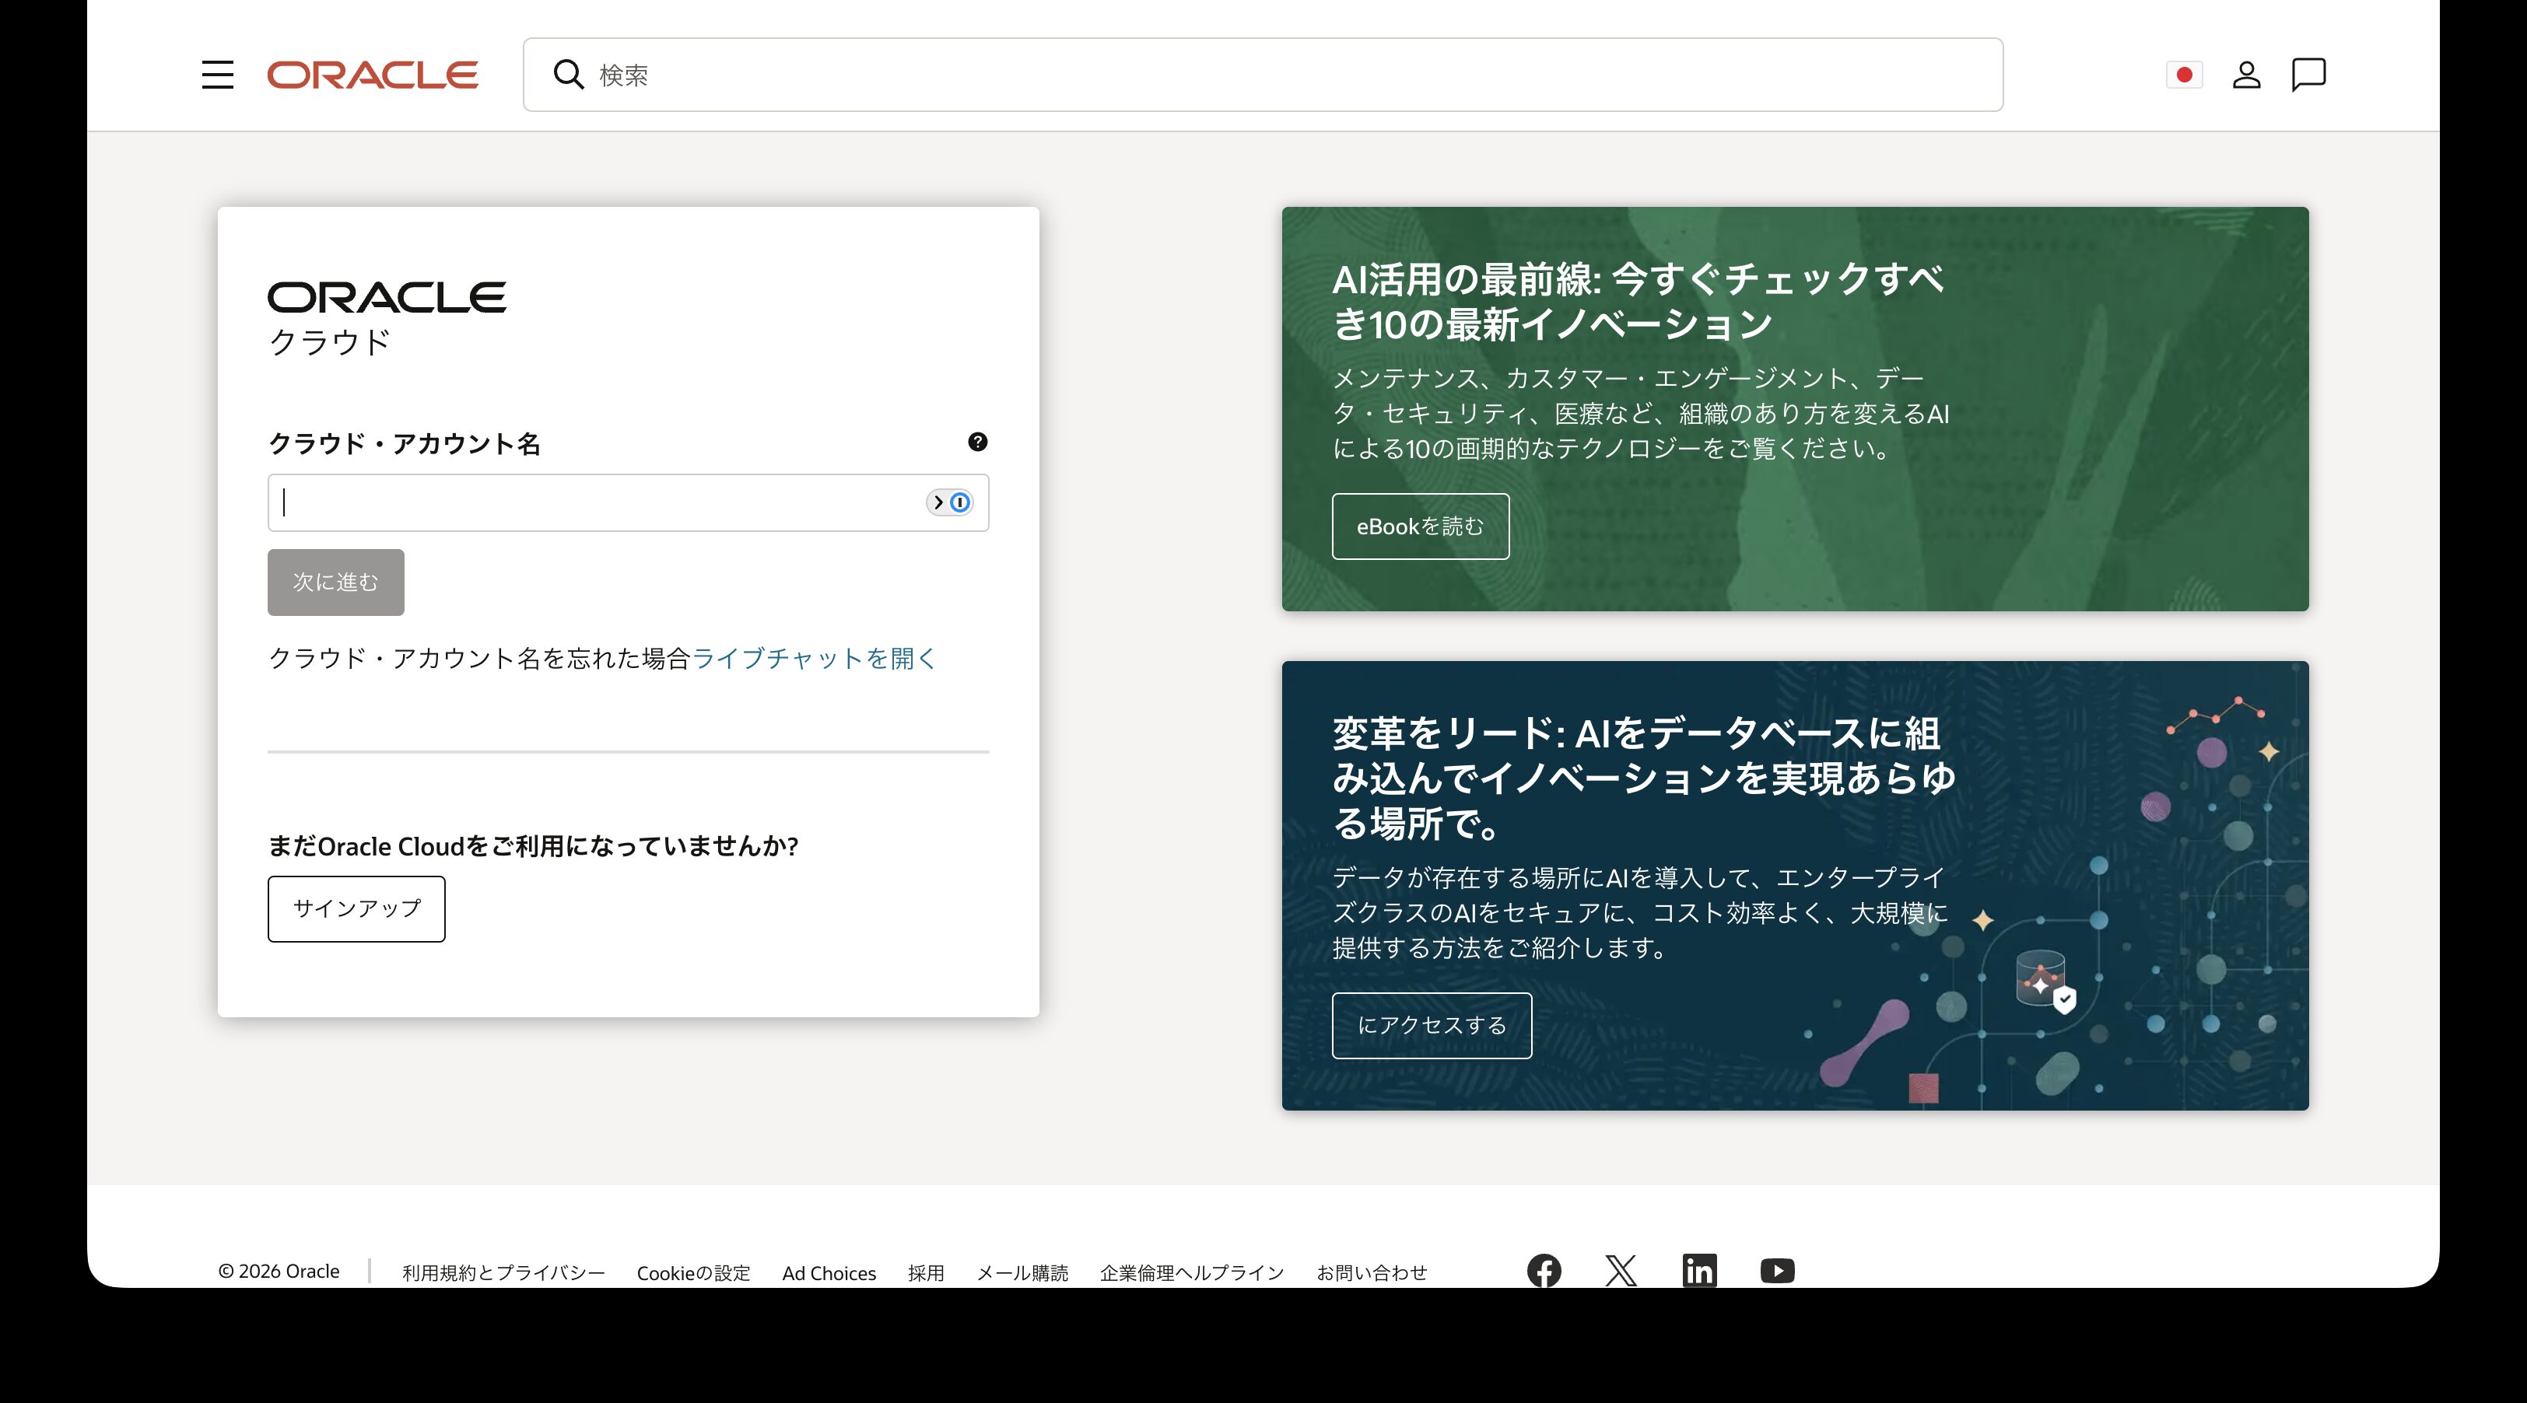Open the hamburger navigation menu
The image size is (2527, 1403).
(218, 75)
